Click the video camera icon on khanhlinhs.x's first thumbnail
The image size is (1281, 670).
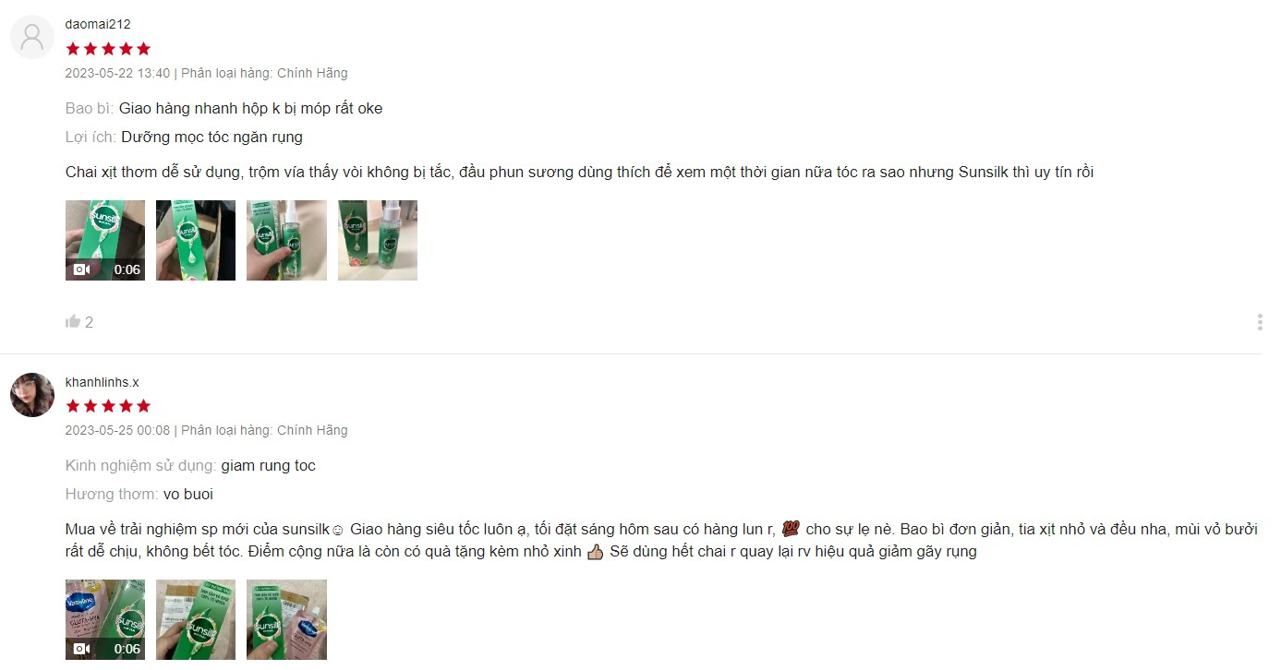click(x=82, y=649)
